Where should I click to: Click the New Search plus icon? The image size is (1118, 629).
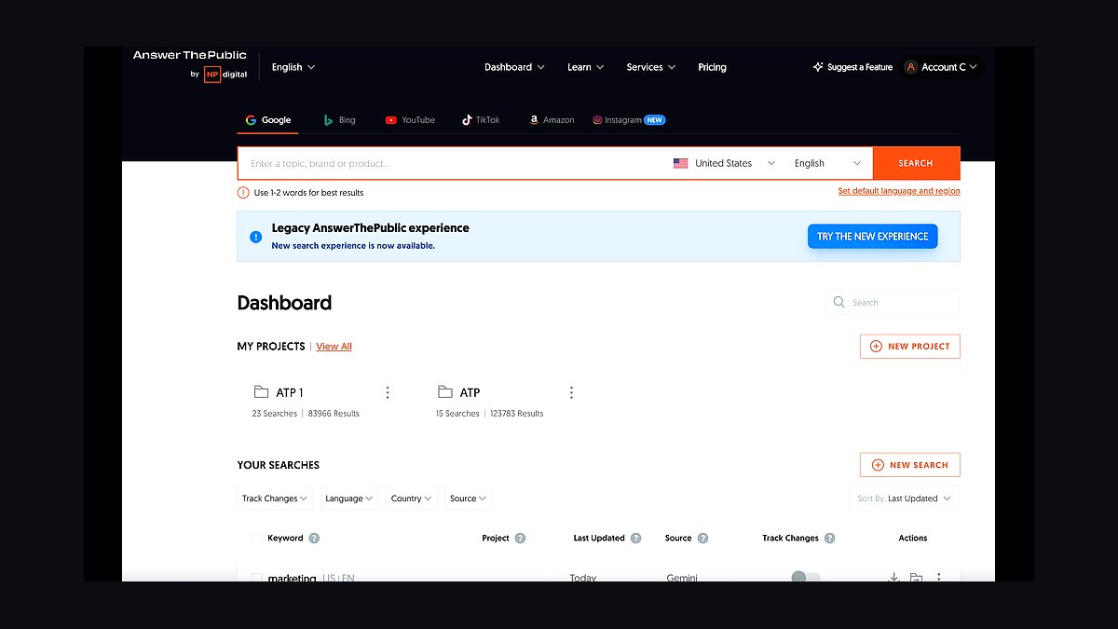tap(878, 465)
